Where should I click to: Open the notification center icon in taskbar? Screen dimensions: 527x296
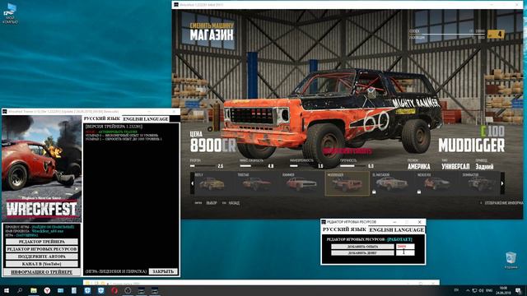(518, 290)
